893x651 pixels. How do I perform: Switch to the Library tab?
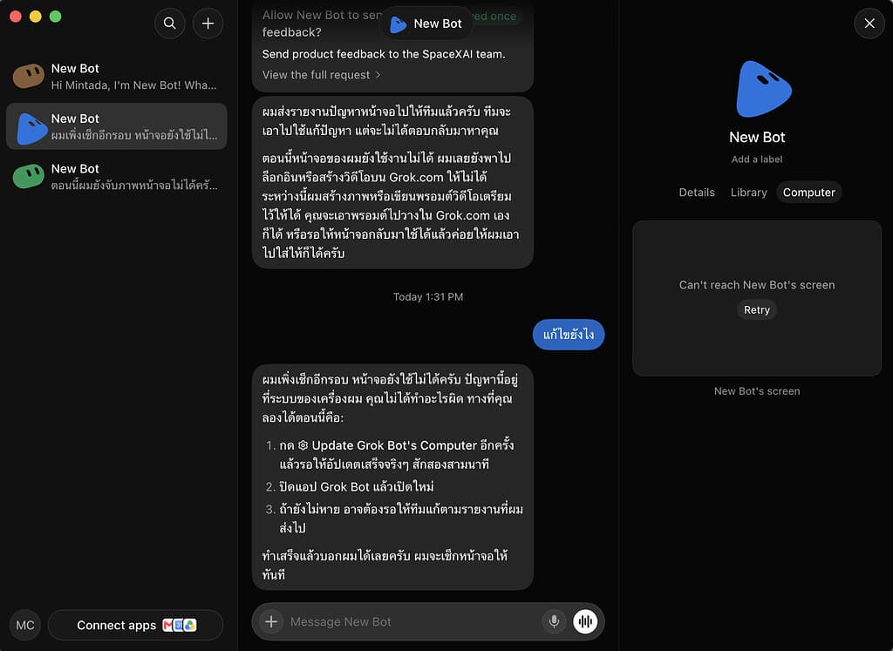[x=748, y=193]
